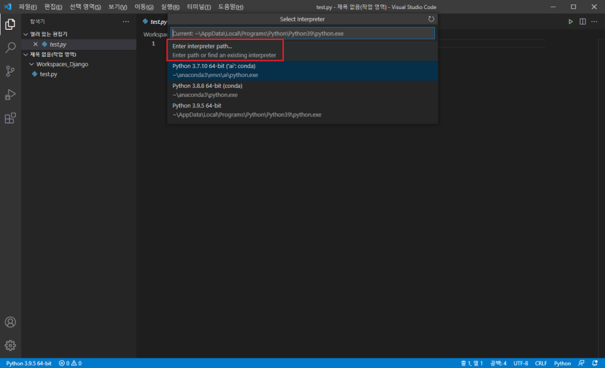Click Python 3.9.5 64-bit status bar item
Screen dimensions: 605x368
tap(28, 363)
